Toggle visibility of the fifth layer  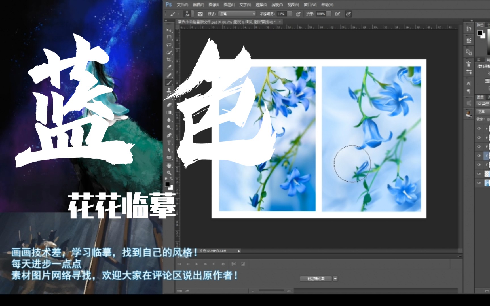tap(479, 165)
